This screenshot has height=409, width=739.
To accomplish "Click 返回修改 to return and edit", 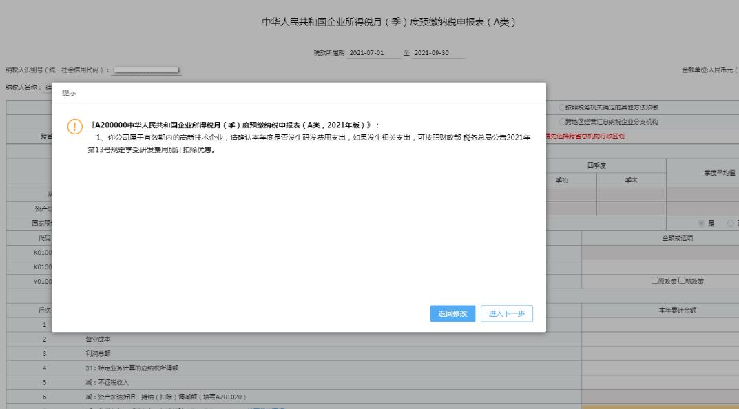I will coord(452,313).
